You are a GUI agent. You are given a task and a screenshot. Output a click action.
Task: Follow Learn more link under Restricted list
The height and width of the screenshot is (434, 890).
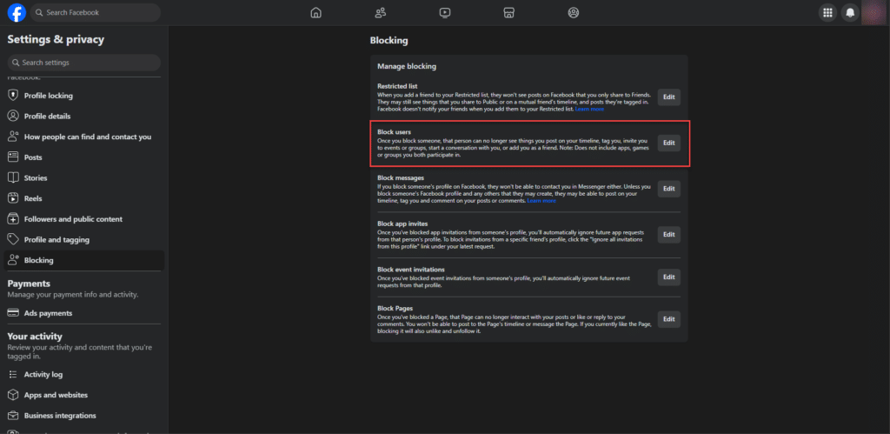pyautogui.click(x=589, y=110)
